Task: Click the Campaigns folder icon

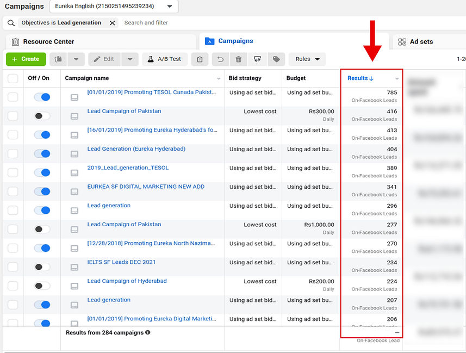Action: pyautogui.click(x=209, y=41)
